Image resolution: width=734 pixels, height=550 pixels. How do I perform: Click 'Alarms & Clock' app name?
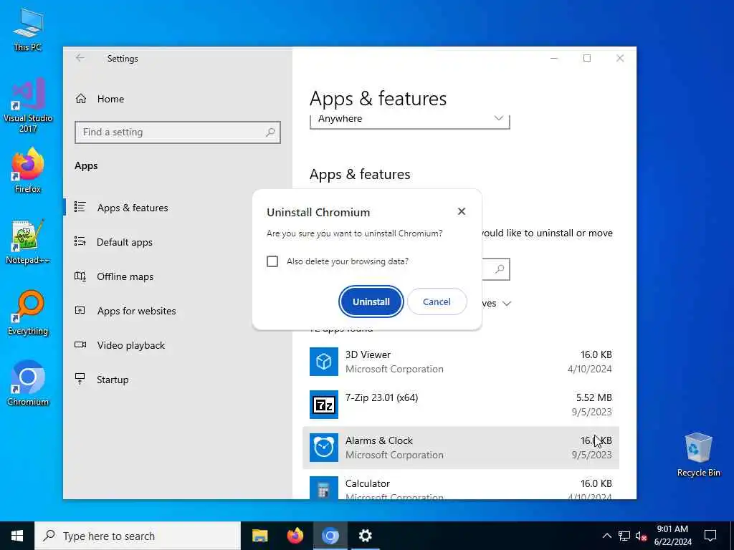pos(378,440)
